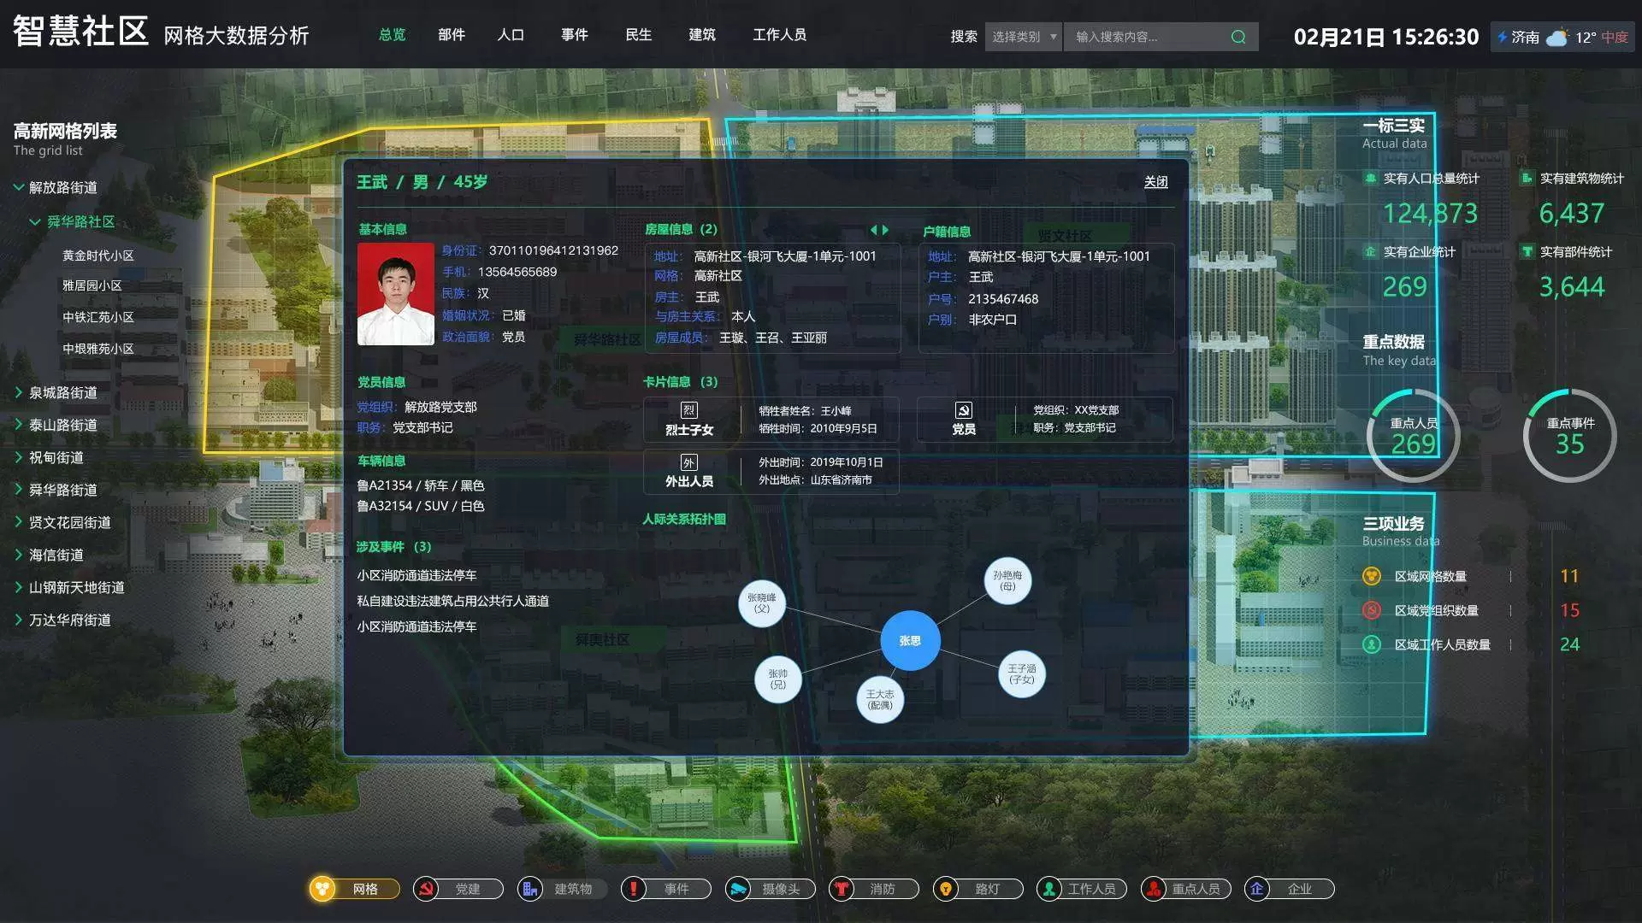Click the 实有人口总量统计 icon
This screenshot has width=1642, height=923.
(1370, 179)
